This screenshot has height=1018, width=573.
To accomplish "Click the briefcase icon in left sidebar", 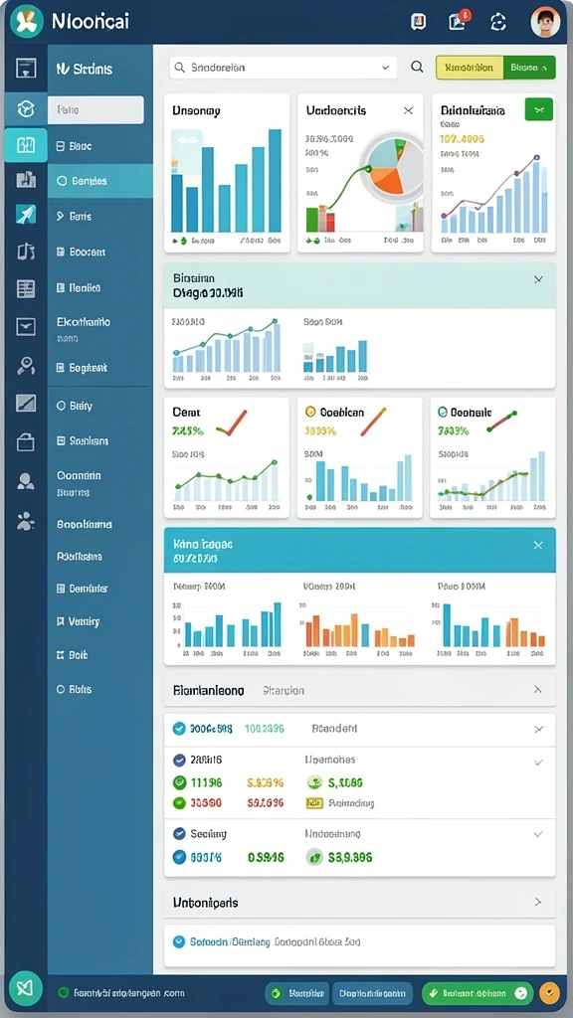I will pyautogui.click(x=25, y=442).
